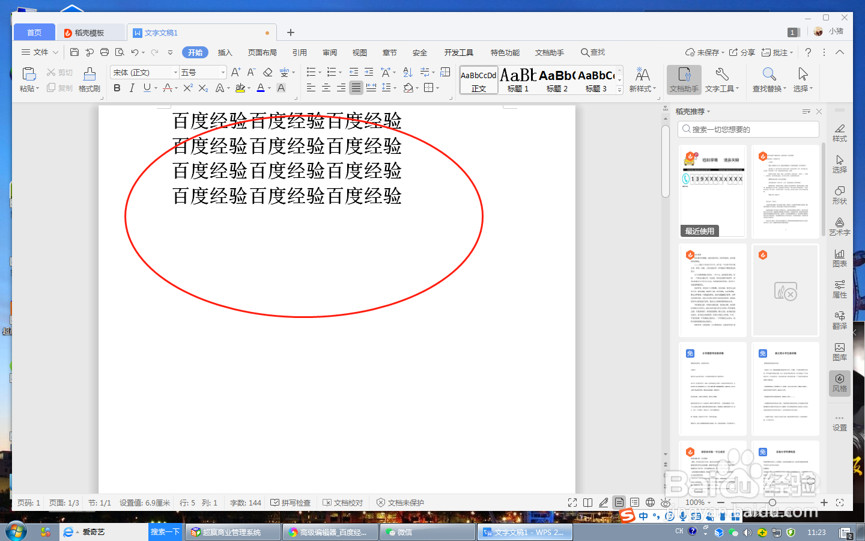Apply subscript formatting
Screen dimensions: 865x541
[203, 88]
